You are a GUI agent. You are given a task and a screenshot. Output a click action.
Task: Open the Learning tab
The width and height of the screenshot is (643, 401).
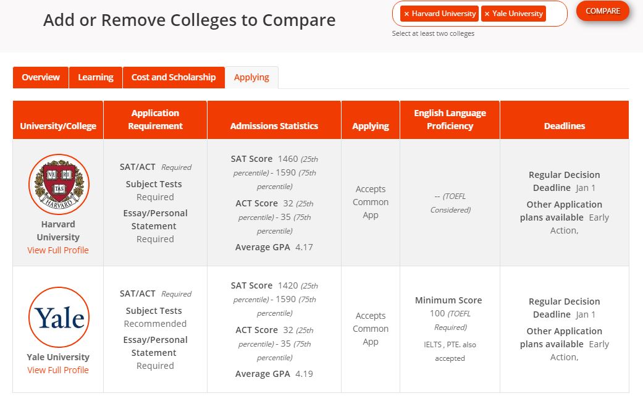(x=96, y=77)
